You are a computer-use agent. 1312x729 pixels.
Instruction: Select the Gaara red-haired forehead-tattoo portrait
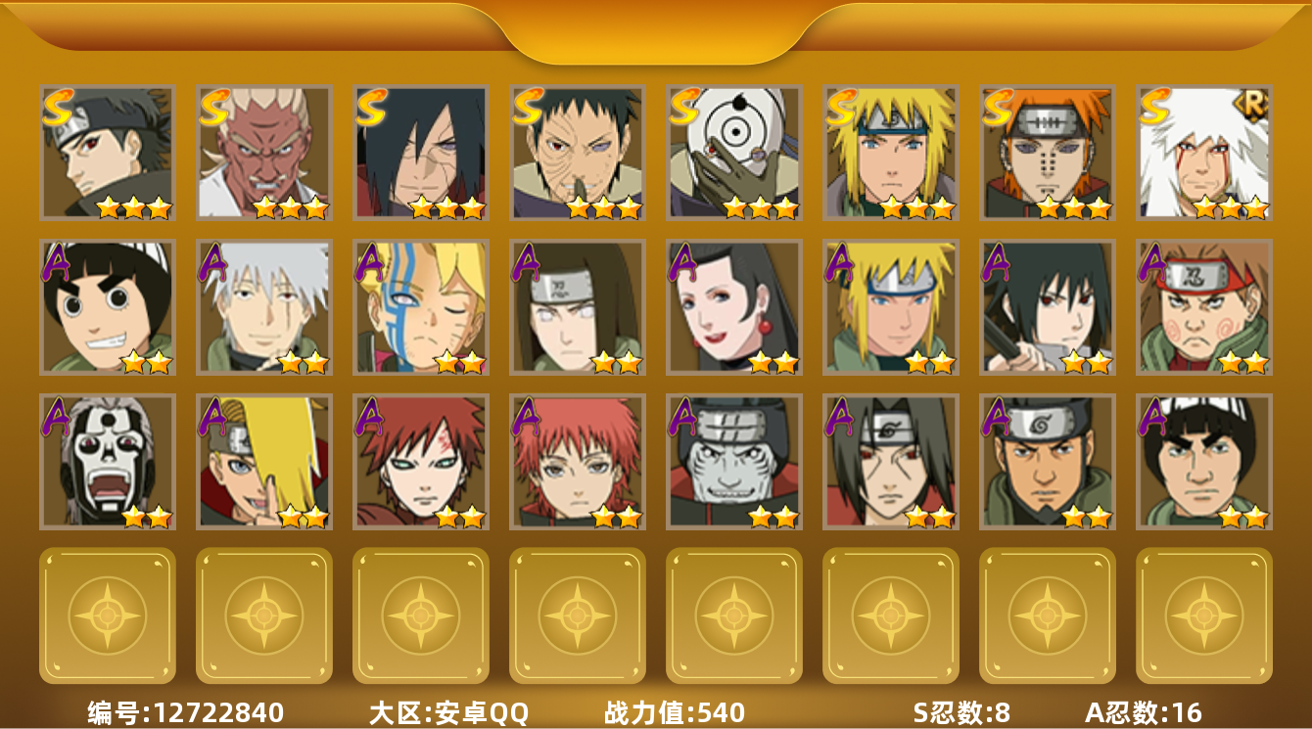[x=421, y=462]
